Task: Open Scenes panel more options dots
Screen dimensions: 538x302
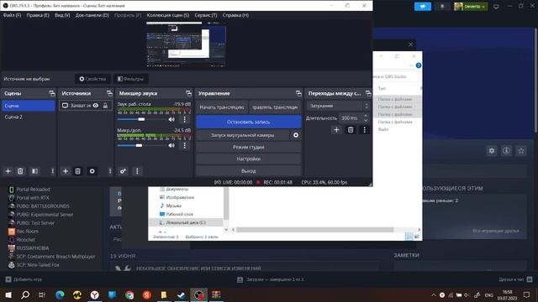Action: click(52, 171)
